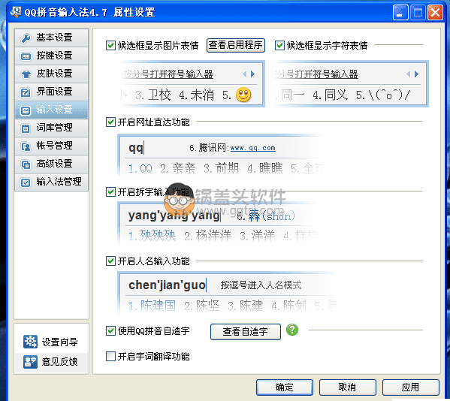The image size is (450, 401).
Task: Open the 基本设置 tab
Action: 51,38
